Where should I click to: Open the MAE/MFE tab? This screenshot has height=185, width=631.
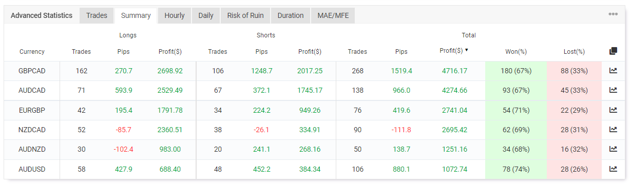pyautogui.click(x=333, y=15)
